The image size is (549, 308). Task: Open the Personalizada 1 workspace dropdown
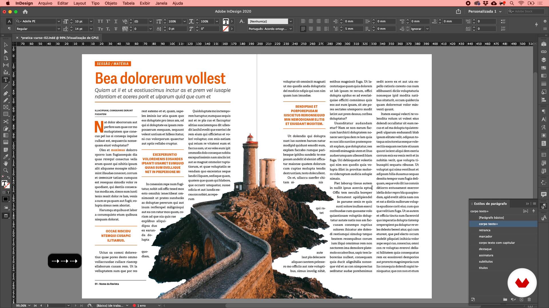[x=485, y=11]
